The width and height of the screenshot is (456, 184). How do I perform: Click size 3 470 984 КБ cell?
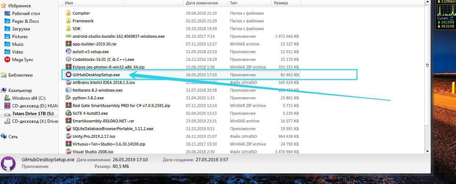click(287, 151)
